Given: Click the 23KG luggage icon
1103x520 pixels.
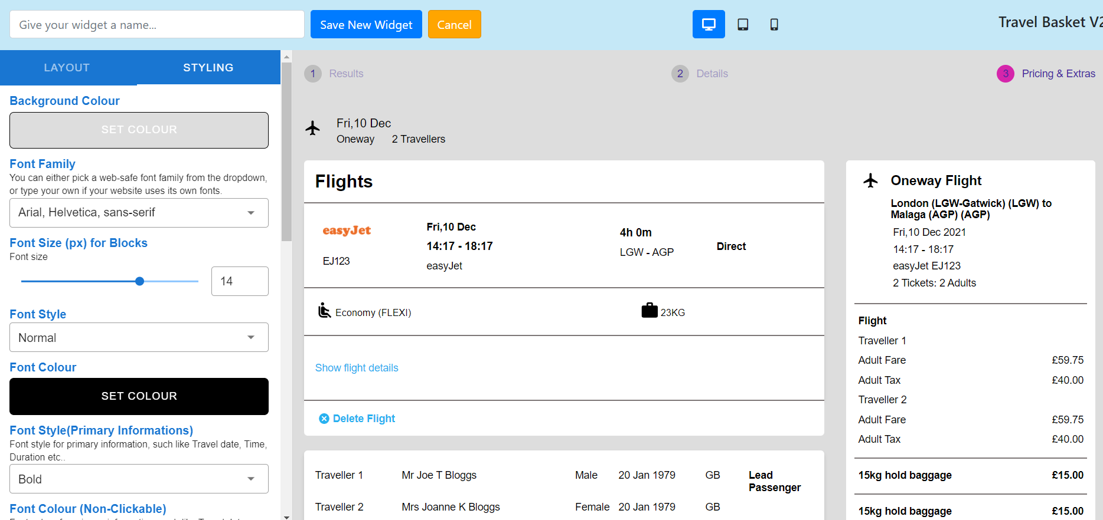Looking at the screenshot, I should pyautogui.click(x=650, y=310).
